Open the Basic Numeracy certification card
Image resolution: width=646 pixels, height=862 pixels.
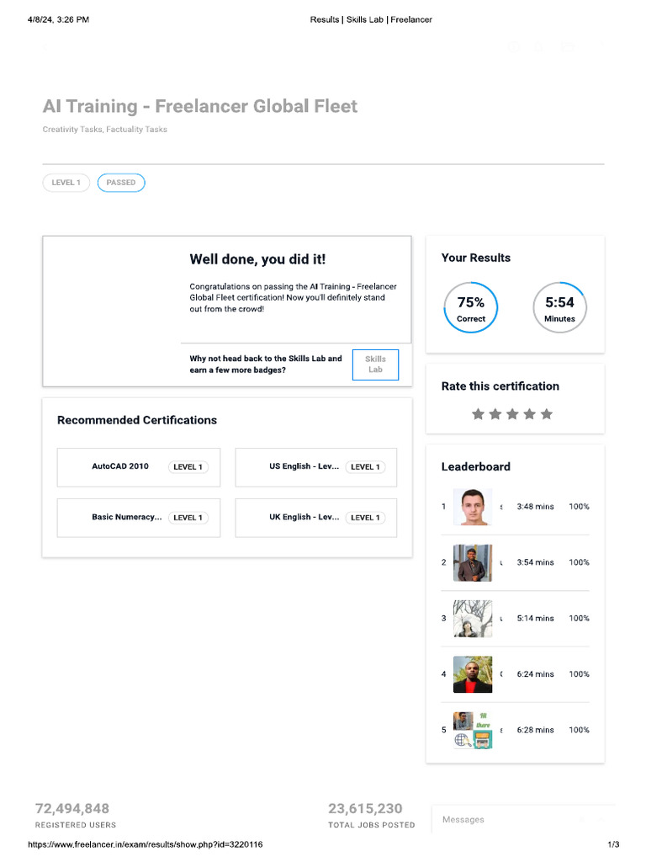point(139,518)
